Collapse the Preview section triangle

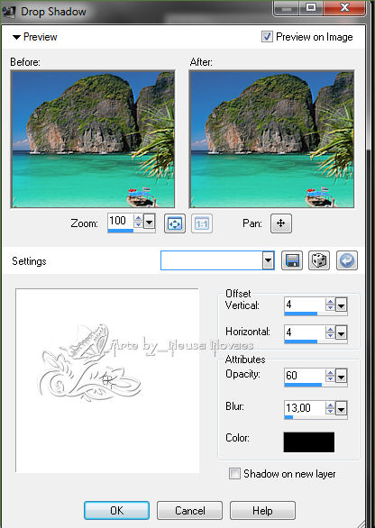[16, 37]
